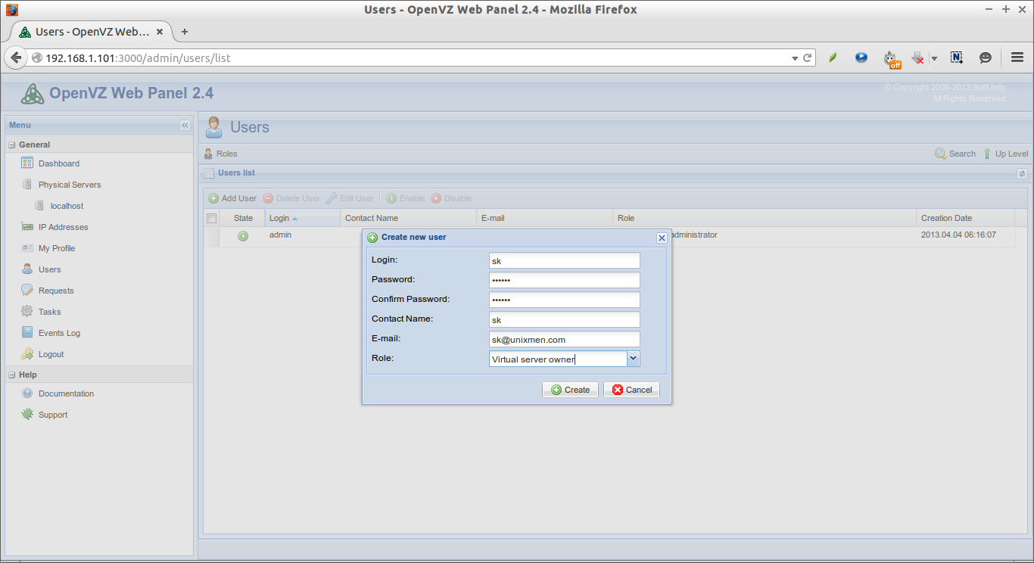The width and height of the screenshot is (1034, 563).
Task: Click the Physical Servers icon in sidebar
Action: [27, 185]
